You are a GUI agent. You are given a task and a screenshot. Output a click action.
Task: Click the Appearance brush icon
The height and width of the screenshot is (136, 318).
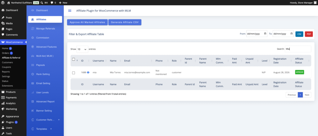(3, 116)
